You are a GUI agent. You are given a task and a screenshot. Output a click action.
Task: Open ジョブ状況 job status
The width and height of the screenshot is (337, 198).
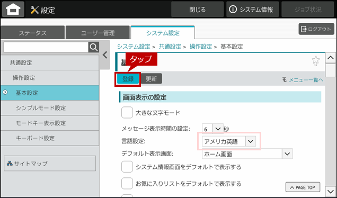click(x=308, y=10)
